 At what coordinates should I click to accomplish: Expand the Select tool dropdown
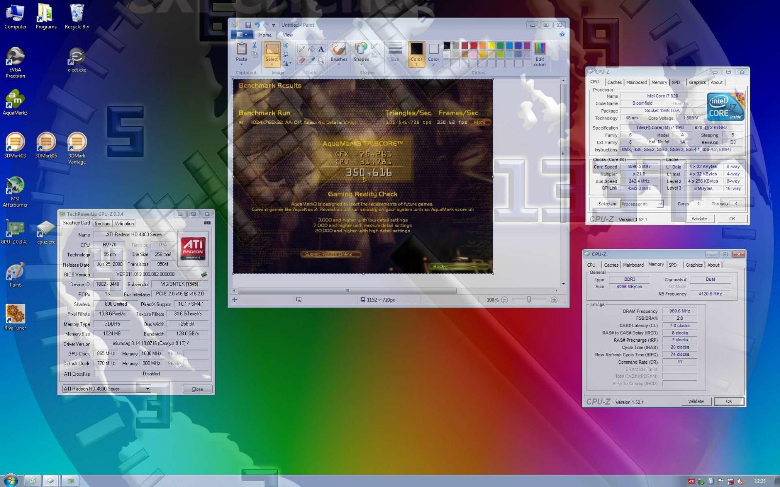point(272,64)
